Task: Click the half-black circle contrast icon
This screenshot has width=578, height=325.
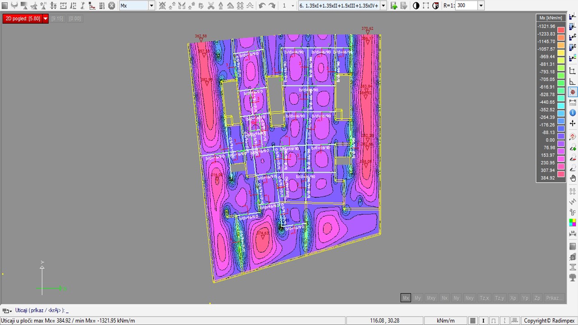Action: pyautogui.click(x=416, y=5)
